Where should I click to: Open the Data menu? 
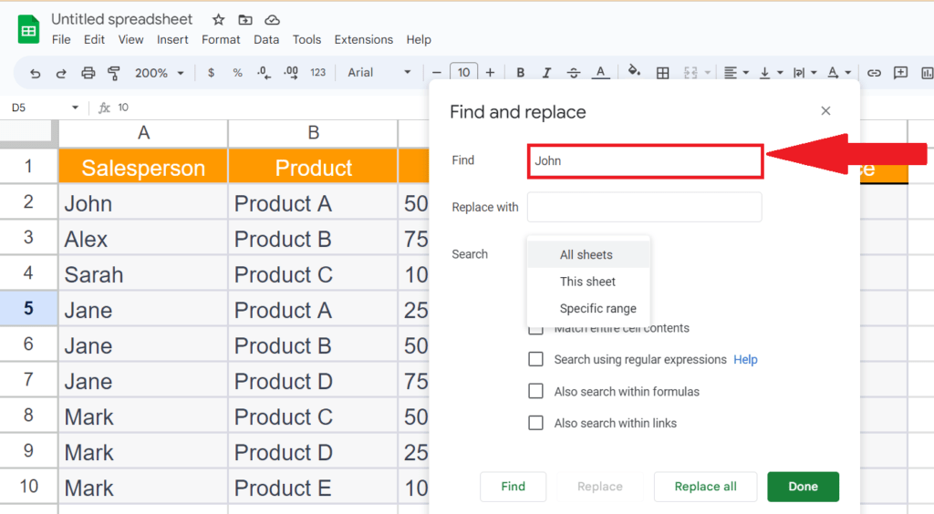266,40
